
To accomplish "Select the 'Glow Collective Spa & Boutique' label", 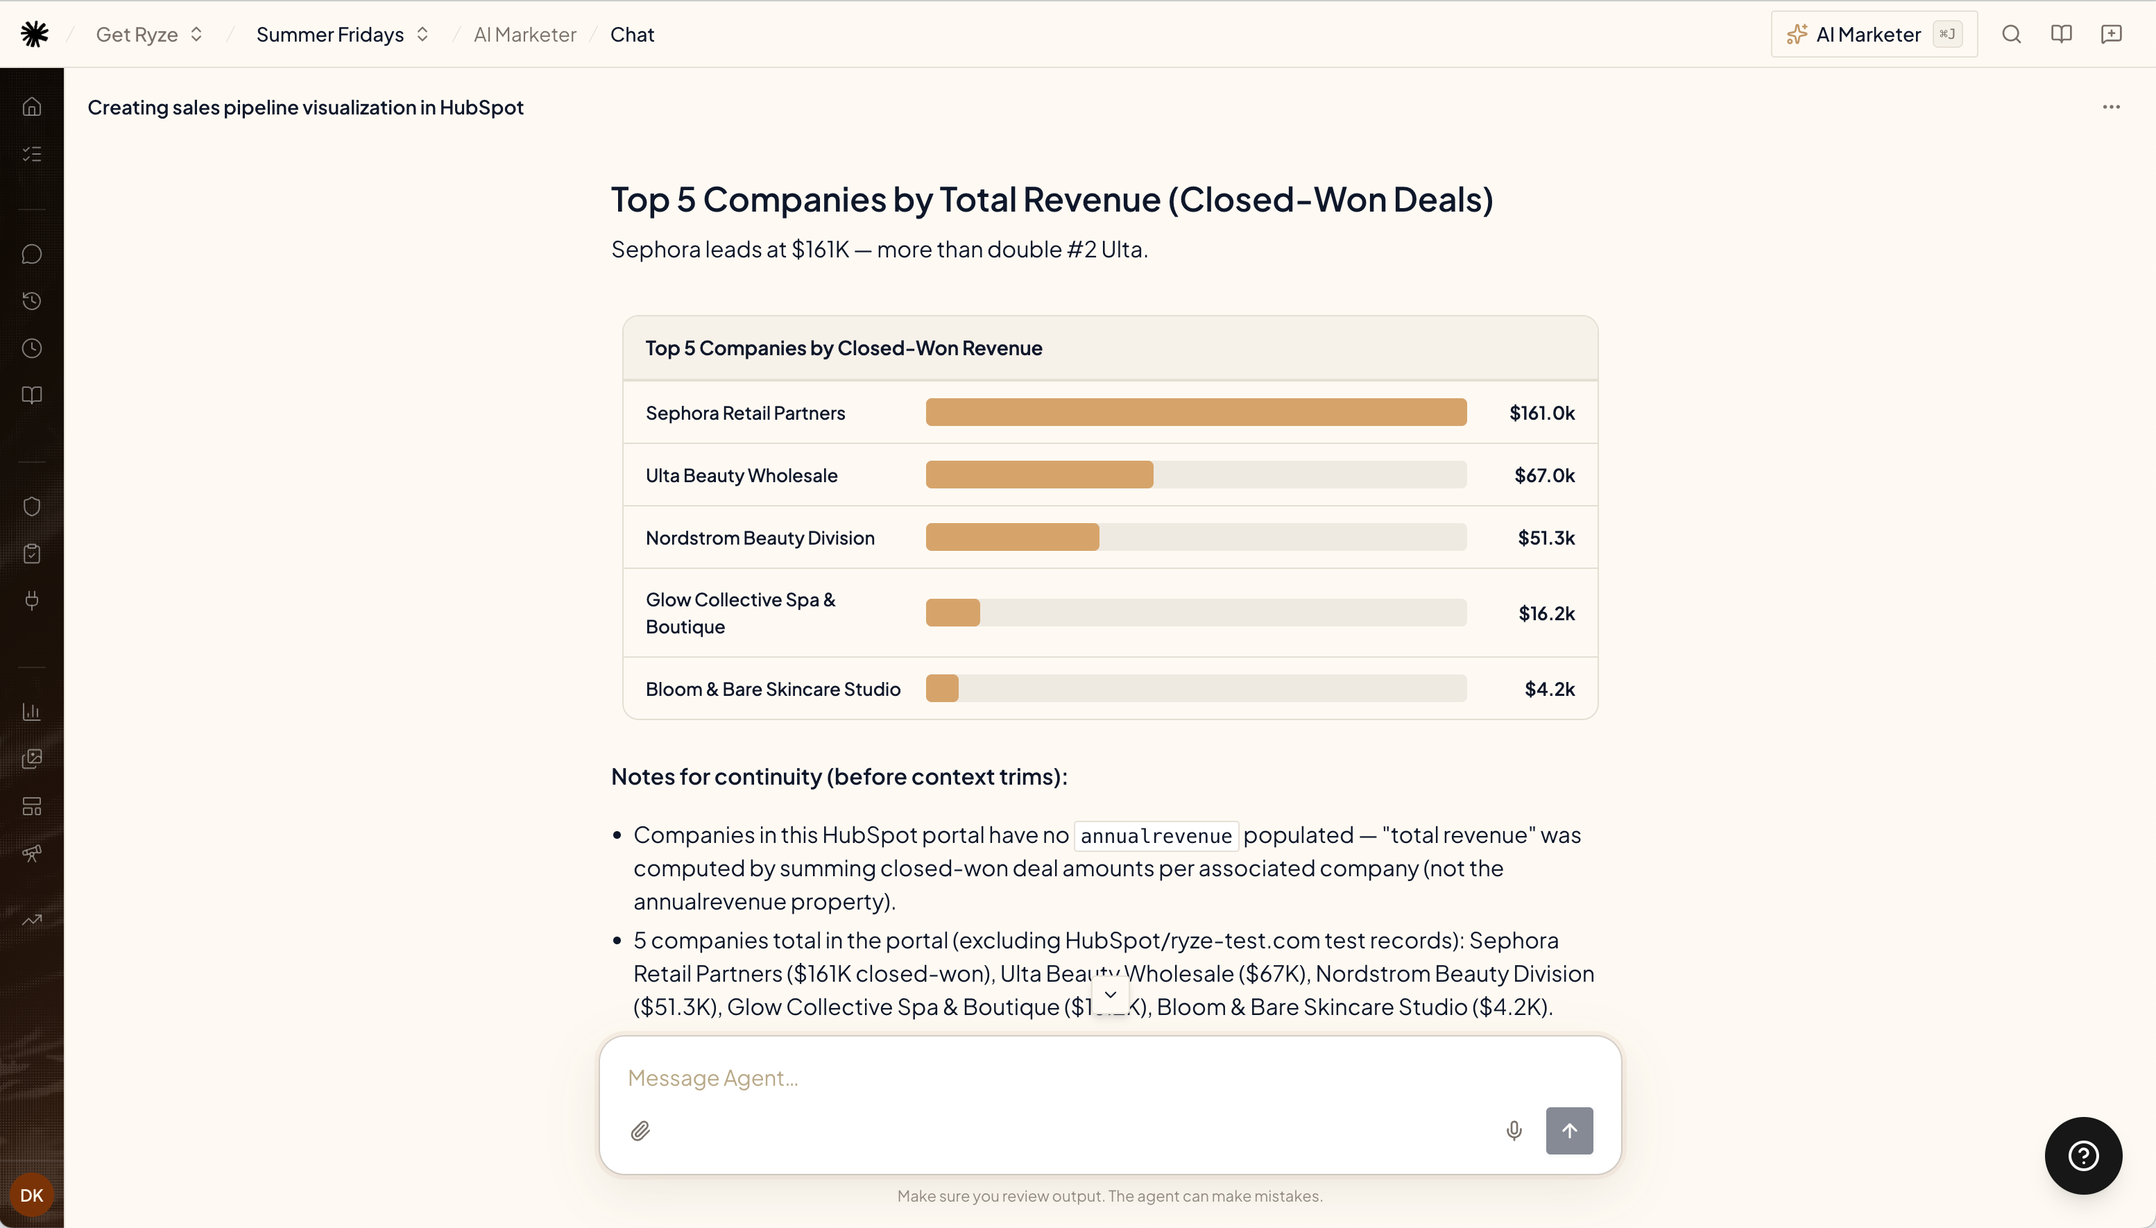I will pyautogui.click(x=740, y=613).
